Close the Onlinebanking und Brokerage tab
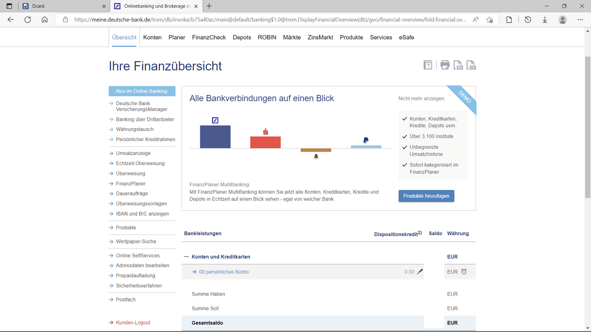591x332 pixels. click(x=196, y=6)
